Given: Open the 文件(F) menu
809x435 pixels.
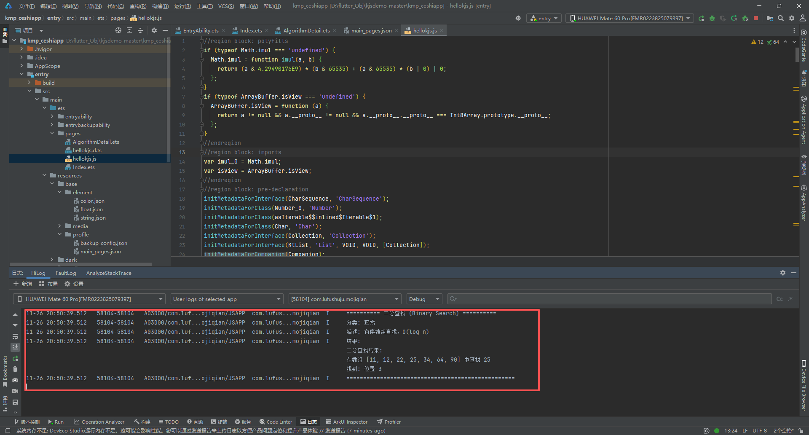Looking at the screenshot, I should tap(27, 6).
